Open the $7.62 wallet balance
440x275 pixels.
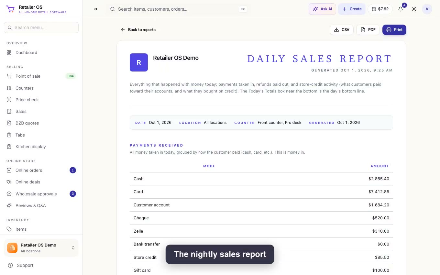(x=380, y=9)
